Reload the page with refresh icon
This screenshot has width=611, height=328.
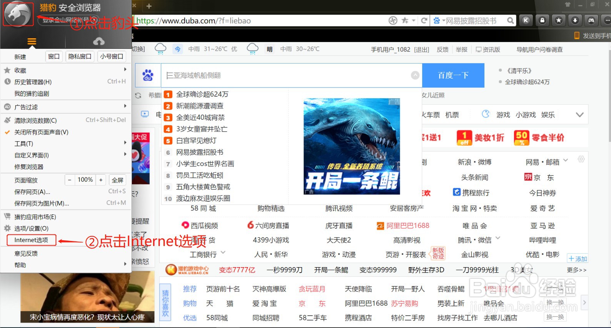(x=424, y=20)
